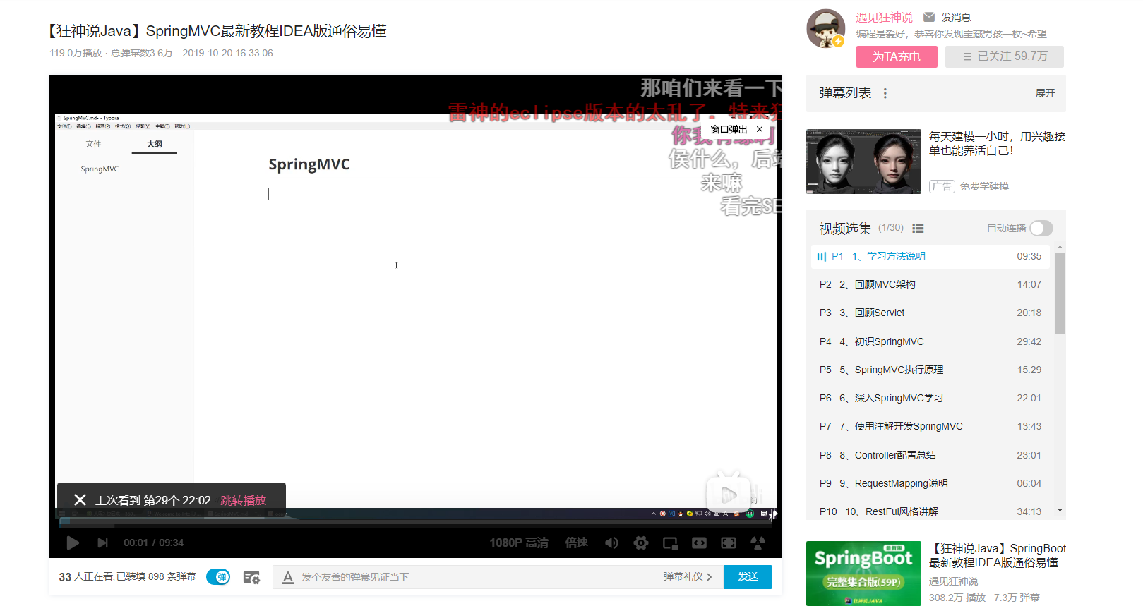This screenshot has width=1143, height=606.
Task: Open the danmaku list three-dot menu
Action: click(885, 93)
